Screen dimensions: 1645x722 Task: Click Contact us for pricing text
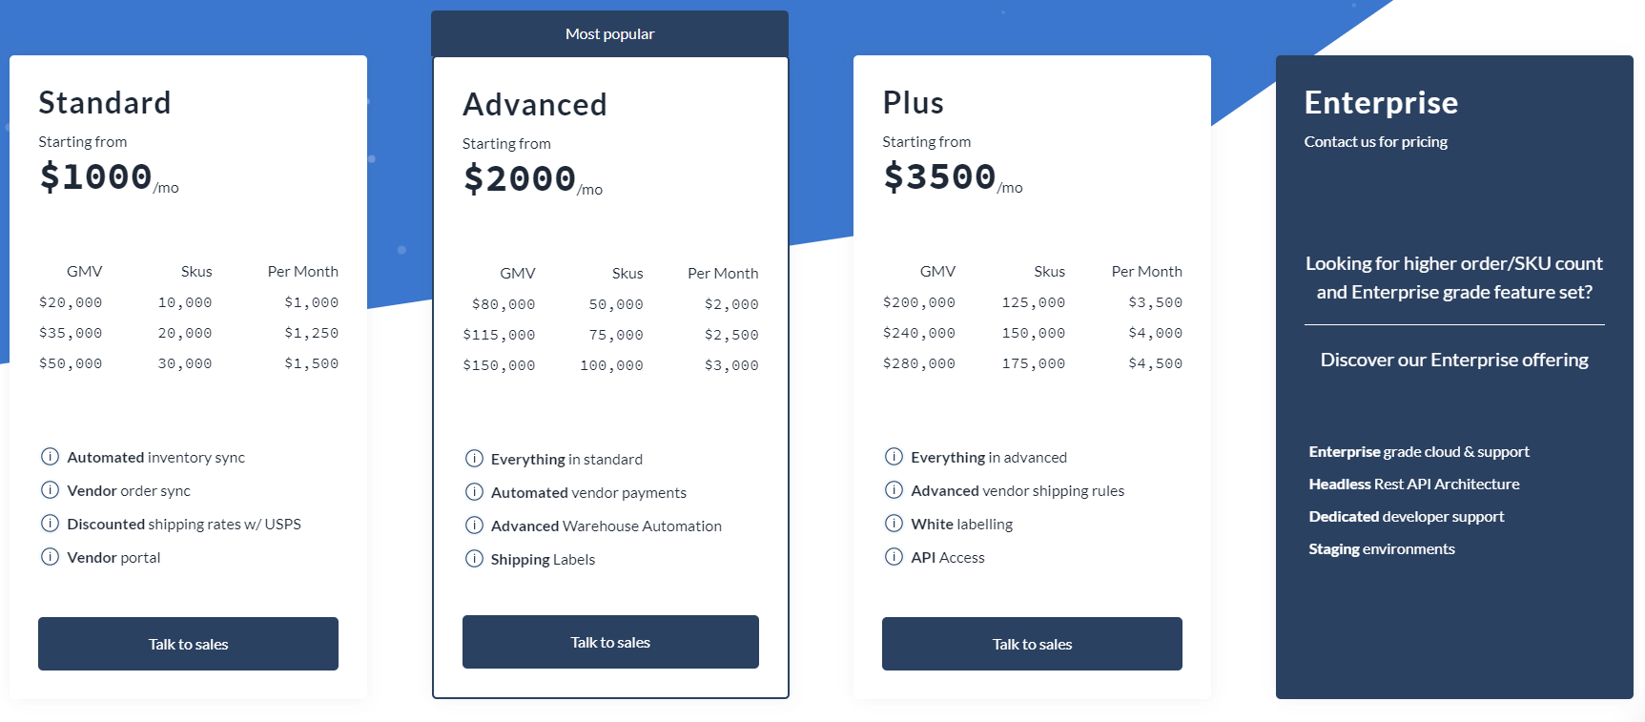(1375, 141)
